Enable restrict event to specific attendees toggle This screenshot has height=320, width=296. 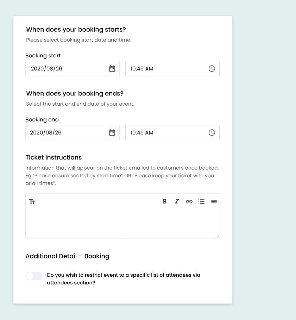(34, 276)
